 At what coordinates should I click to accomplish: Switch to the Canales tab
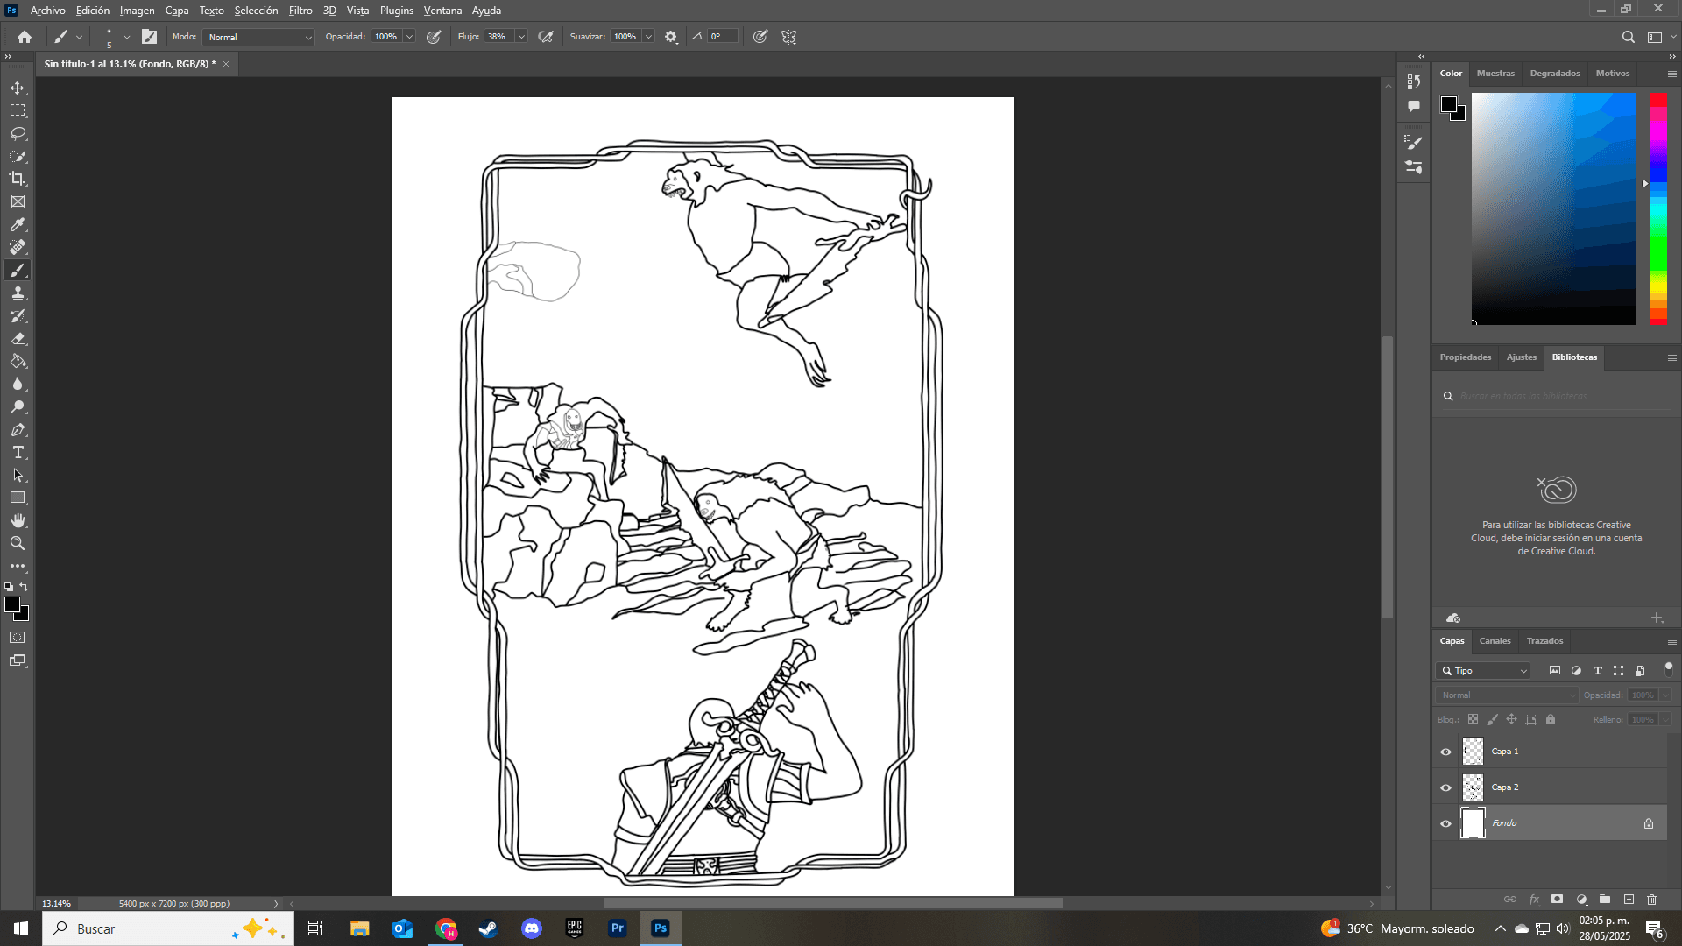coord(1495,641)
